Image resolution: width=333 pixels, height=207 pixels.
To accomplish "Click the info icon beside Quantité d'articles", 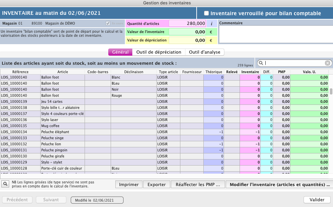I will [x=212, y=24].
